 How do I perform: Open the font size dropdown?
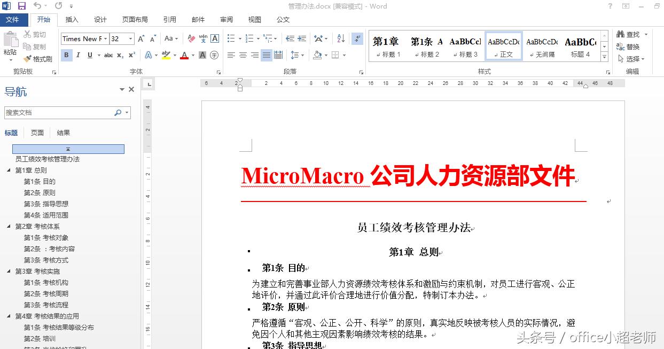pos(130,39)
